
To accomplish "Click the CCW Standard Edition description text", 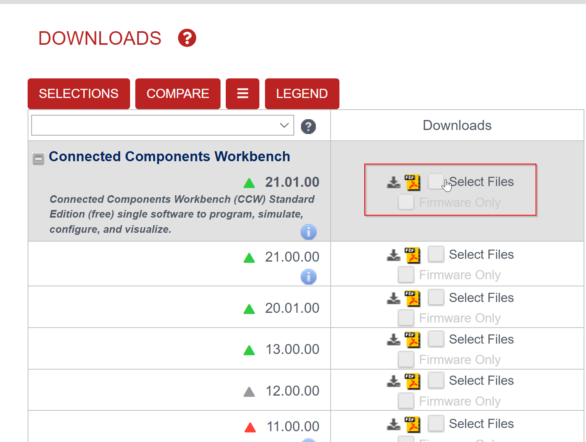I will (182, 214).
